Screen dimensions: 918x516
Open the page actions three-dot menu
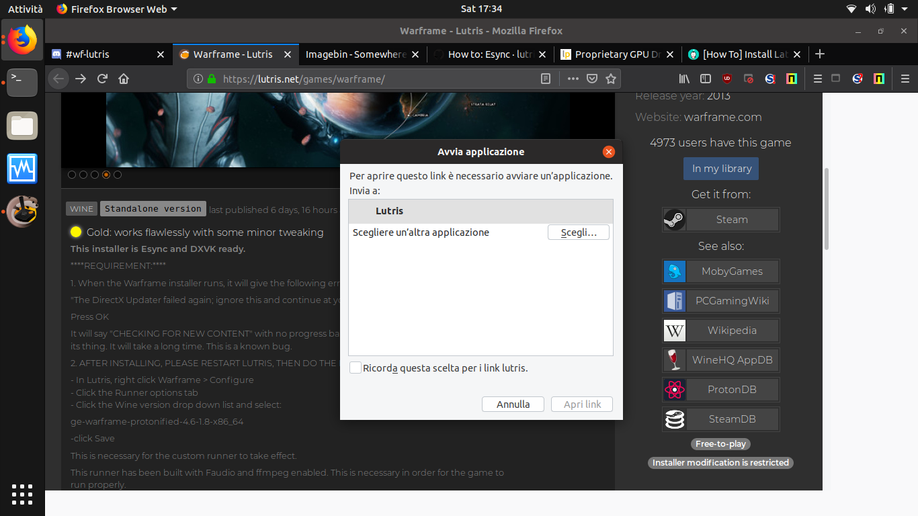pyautogui.click(x=573, y=79)
